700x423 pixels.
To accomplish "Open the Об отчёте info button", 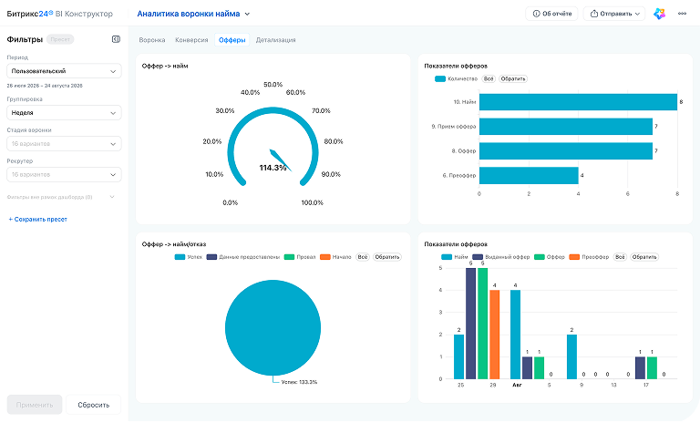I will pyautogui.click(x=551, y=14).
